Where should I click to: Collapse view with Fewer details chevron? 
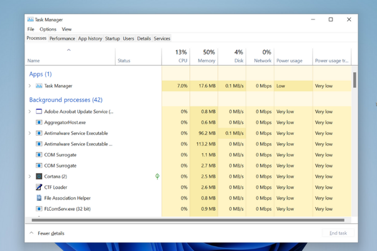(x=31, y=233)
